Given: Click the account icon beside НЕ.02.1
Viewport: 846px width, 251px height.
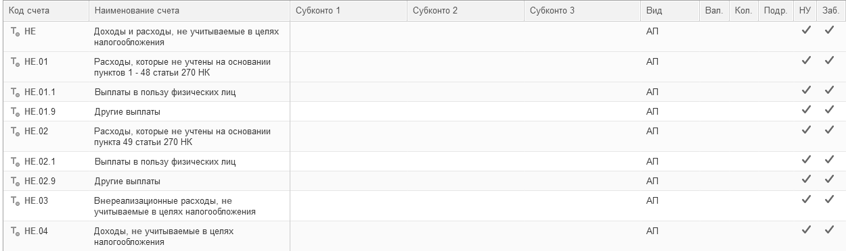Looking at the screenshot, I should pyautogui.click(x=15, y=162).
